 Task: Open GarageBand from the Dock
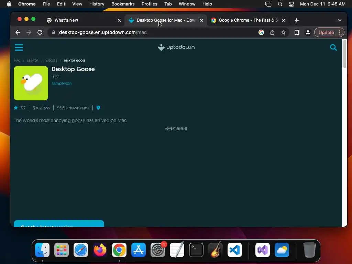(216, 250)
